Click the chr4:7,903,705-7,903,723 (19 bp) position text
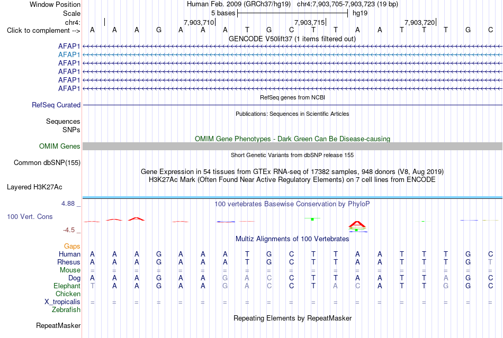Screen dimensions: 503x338 (x=347, y=4)
